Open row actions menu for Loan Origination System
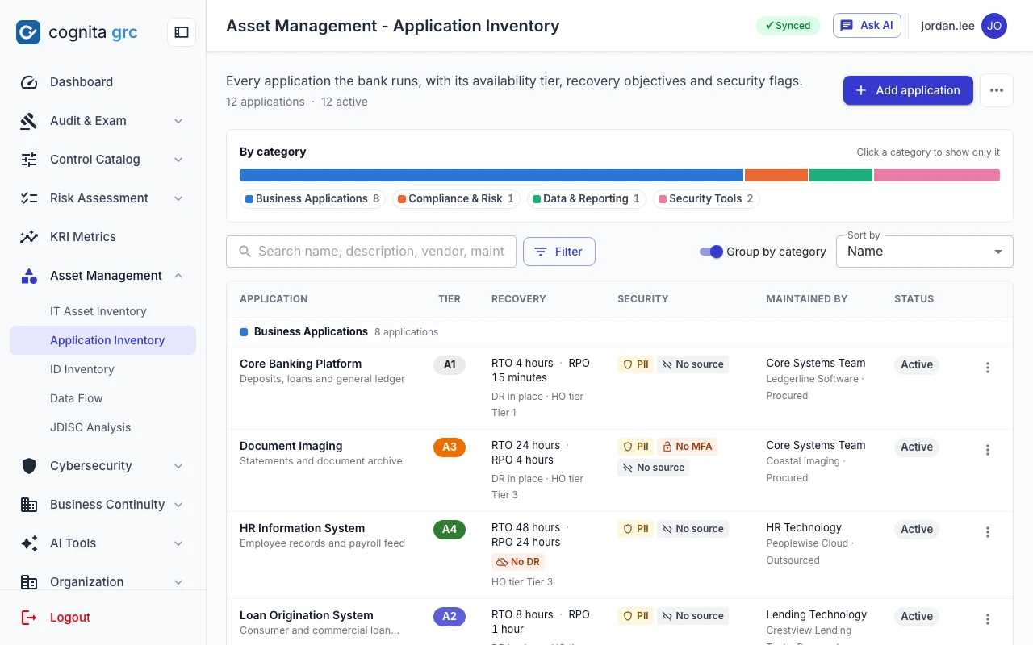Viewport: 1033px width, 645px height. 988,619
